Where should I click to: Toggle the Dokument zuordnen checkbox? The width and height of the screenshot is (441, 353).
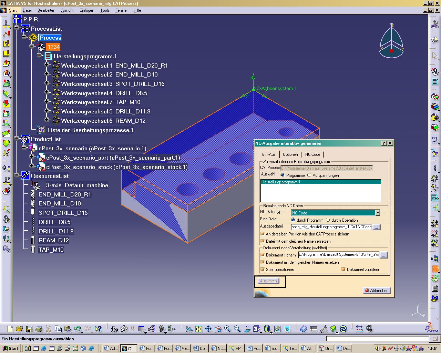tap(343, 269)
